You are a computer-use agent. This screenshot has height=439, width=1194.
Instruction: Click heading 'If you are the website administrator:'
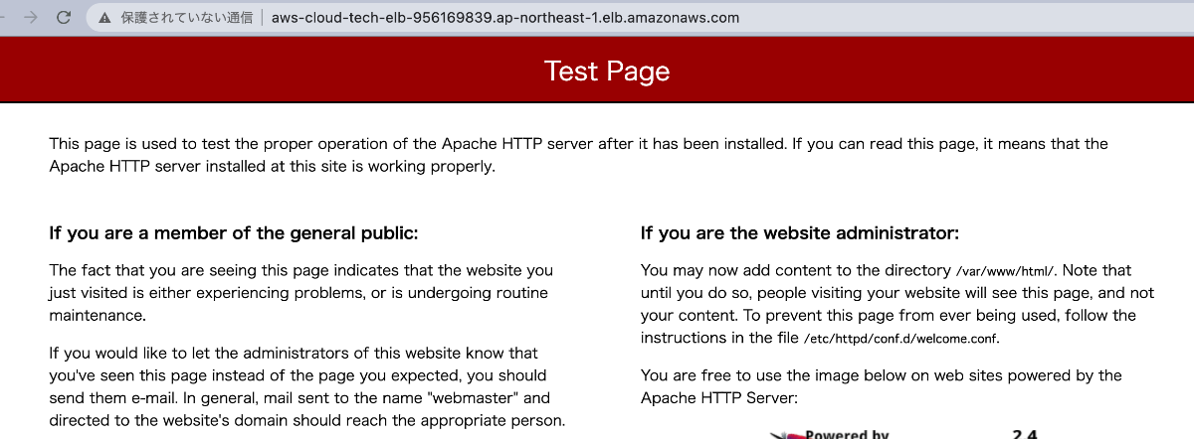800,233
